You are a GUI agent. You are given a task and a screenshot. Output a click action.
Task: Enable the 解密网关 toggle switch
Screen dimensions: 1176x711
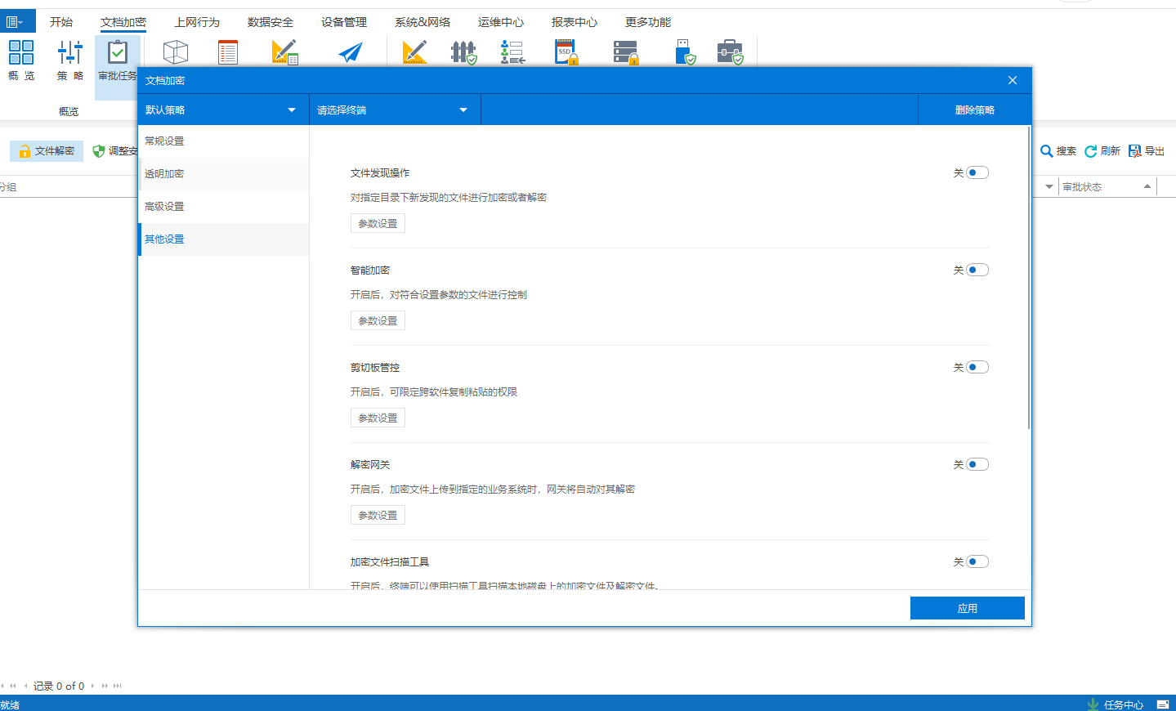point(977,464)
